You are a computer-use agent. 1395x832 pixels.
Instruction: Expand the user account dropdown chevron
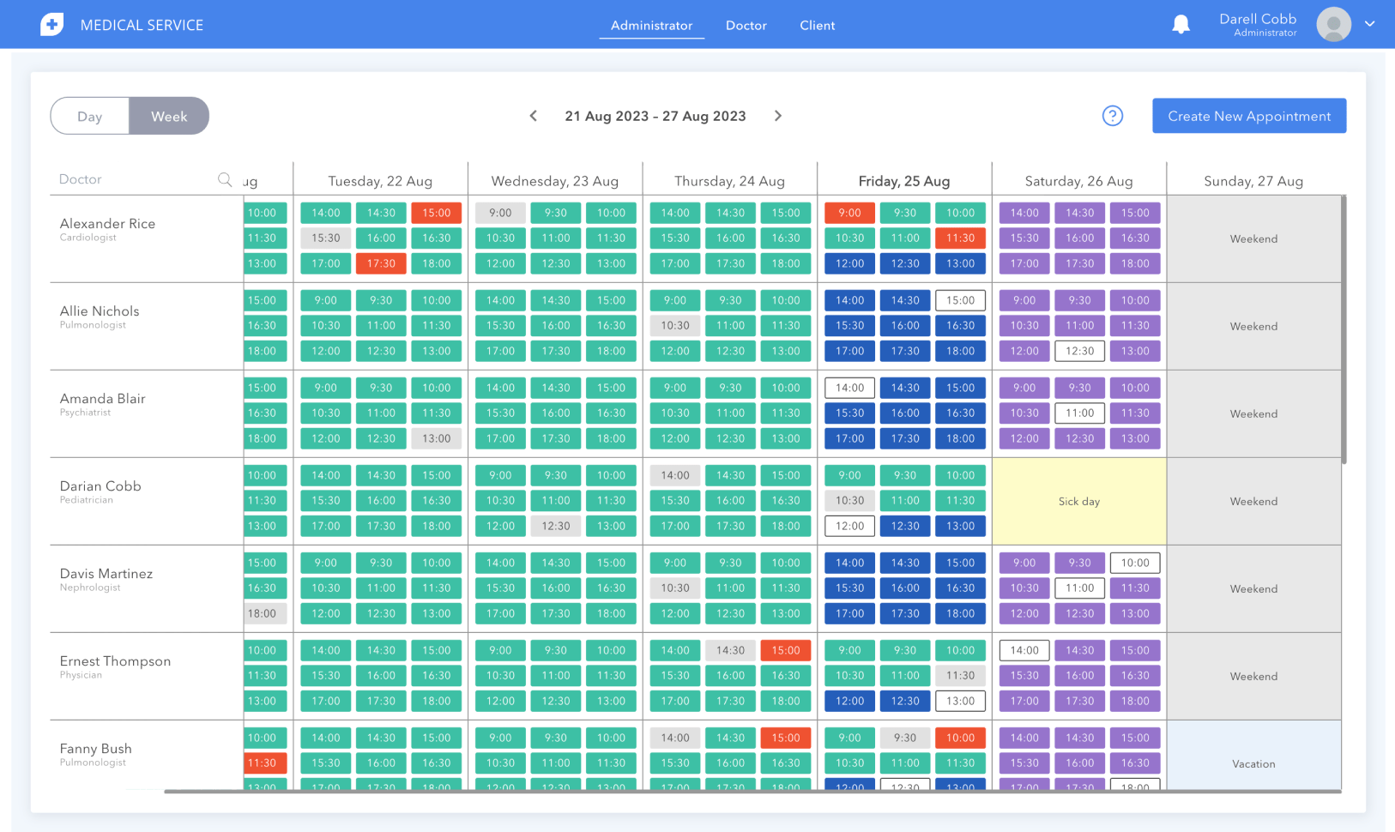point(1370,25)
